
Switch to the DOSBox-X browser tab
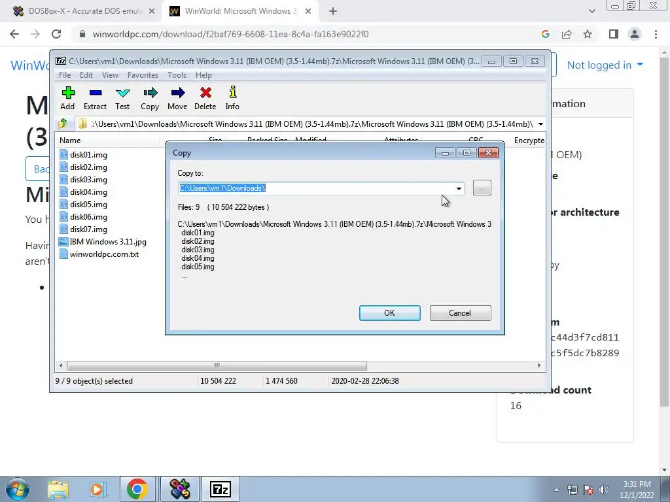coord(84,11)
